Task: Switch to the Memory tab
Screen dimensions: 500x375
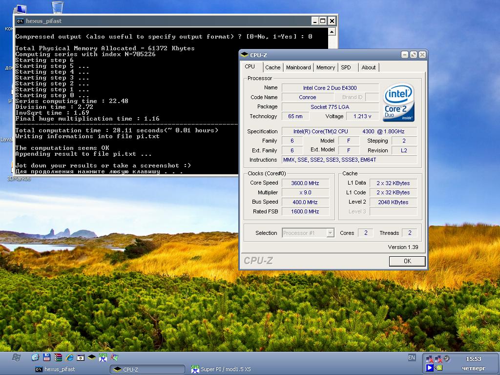Action: coord(326,67)
